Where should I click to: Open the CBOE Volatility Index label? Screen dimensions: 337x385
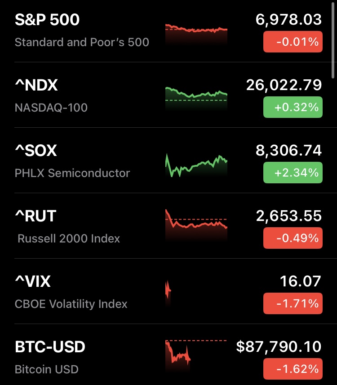(x=71, y=304)
